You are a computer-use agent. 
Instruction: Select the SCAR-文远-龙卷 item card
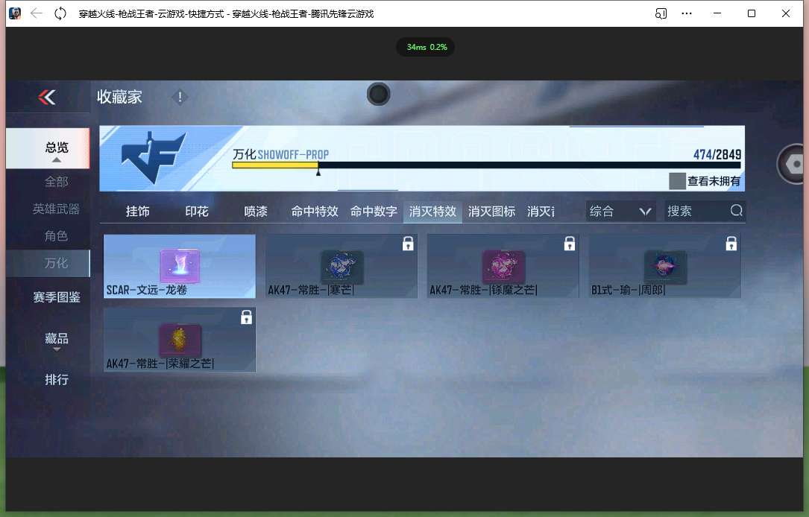click(x=180, y=266)
